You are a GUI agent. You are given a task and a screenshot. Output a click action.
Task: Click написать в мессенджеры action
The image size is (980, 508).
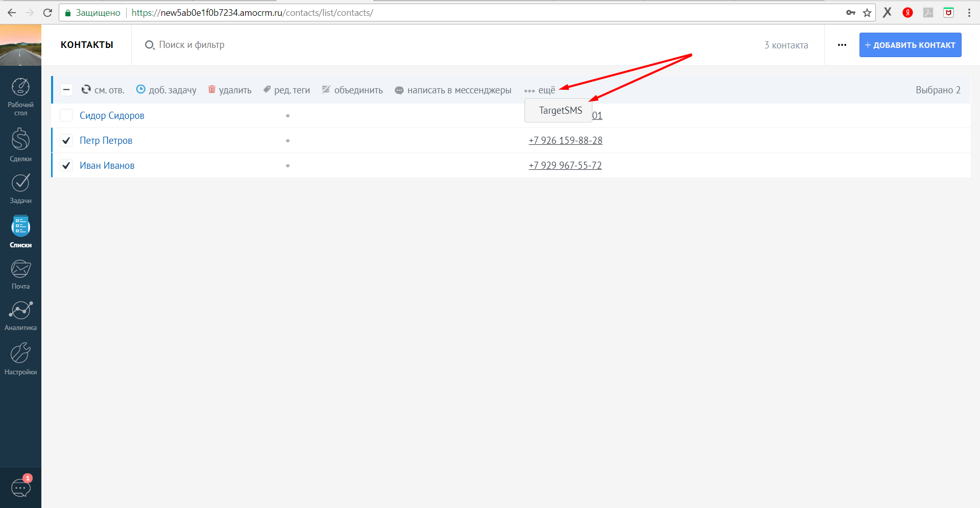click(x=453, y=90)
